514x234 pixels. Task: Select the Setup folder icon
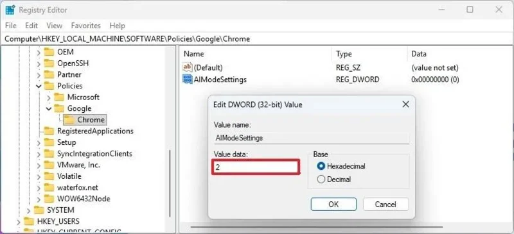point(49,142)
